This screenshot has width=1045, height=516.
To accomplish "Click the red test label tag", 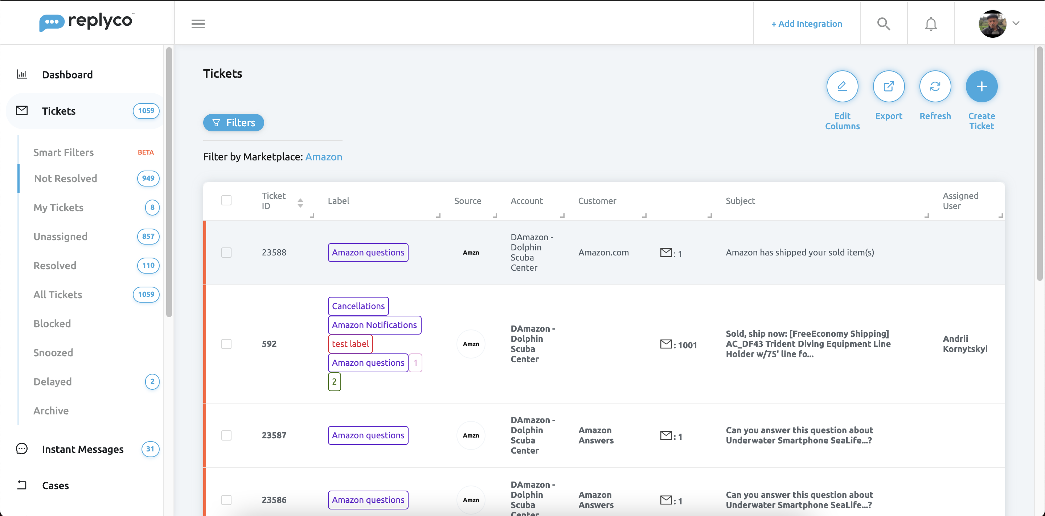I will point(350,344).
